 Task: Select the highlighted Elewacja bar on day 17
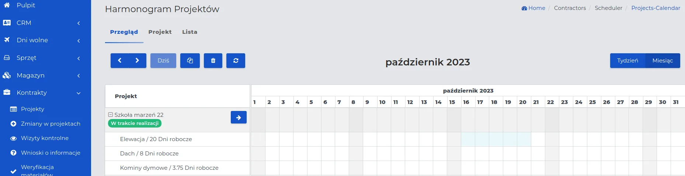(482, 139)
